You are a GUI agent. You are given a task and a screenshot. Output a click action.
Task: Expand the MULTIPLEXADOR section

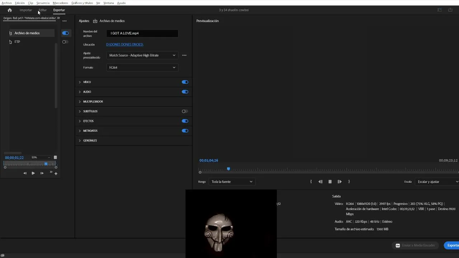pyautogui.click(x=80, y=101)
